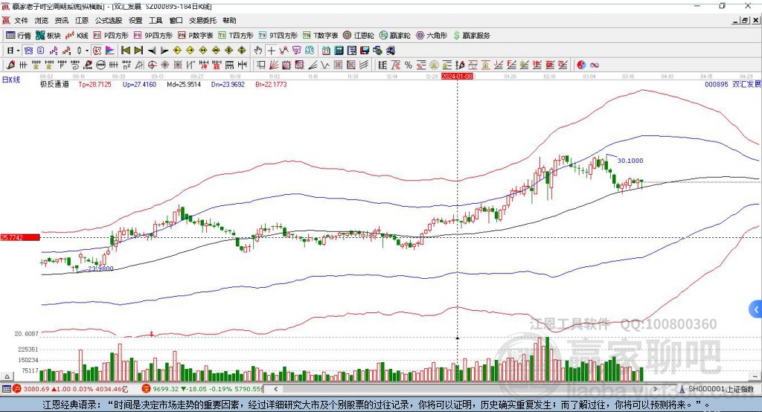
Task: Click the red floppy disk save icon
Action: [365, 51]
